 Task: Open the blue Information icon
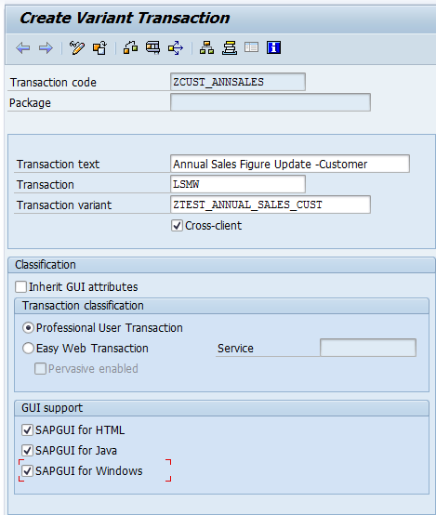click(273, 47)
